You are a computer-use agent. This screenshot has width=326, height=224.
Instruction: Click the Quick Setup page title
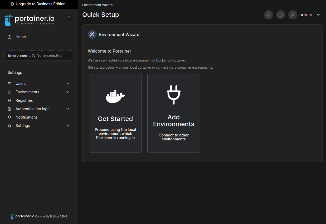point(100,15)
